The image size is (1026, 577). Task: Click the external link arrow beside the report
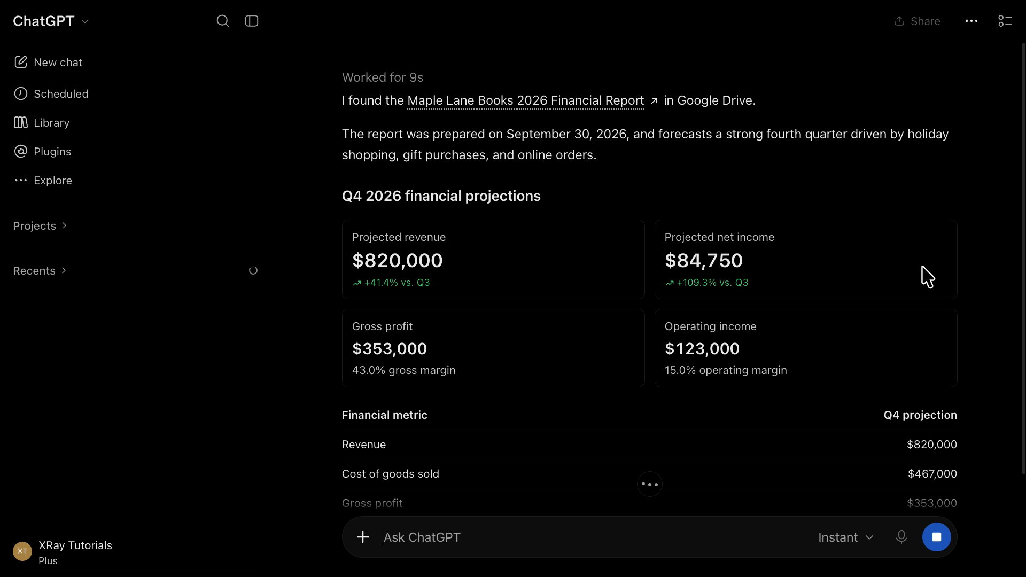click(654, 101)
